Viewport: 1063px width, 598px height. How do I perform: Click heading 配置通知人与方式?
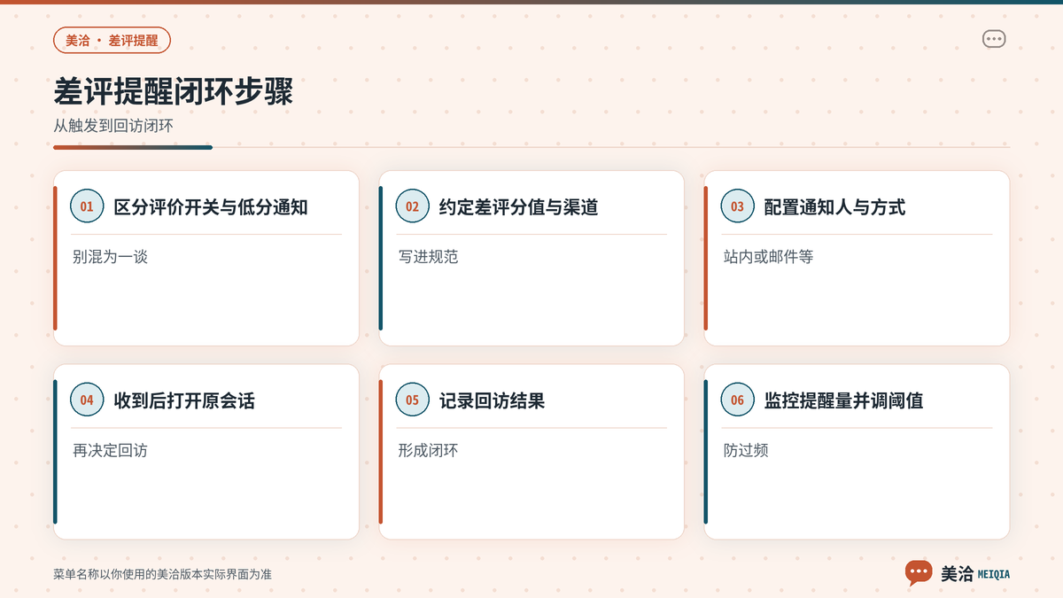coord(834,207)
